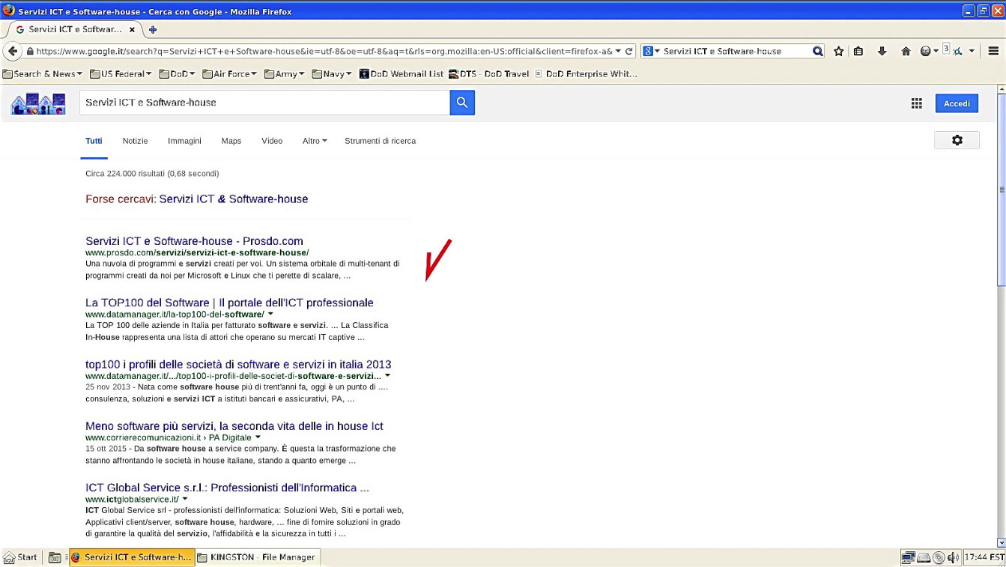Image resolution: width=1006 pixels, height=567 pixels.
Task: Click the scrollbar down arrow
Action: tap(1002, 543)
